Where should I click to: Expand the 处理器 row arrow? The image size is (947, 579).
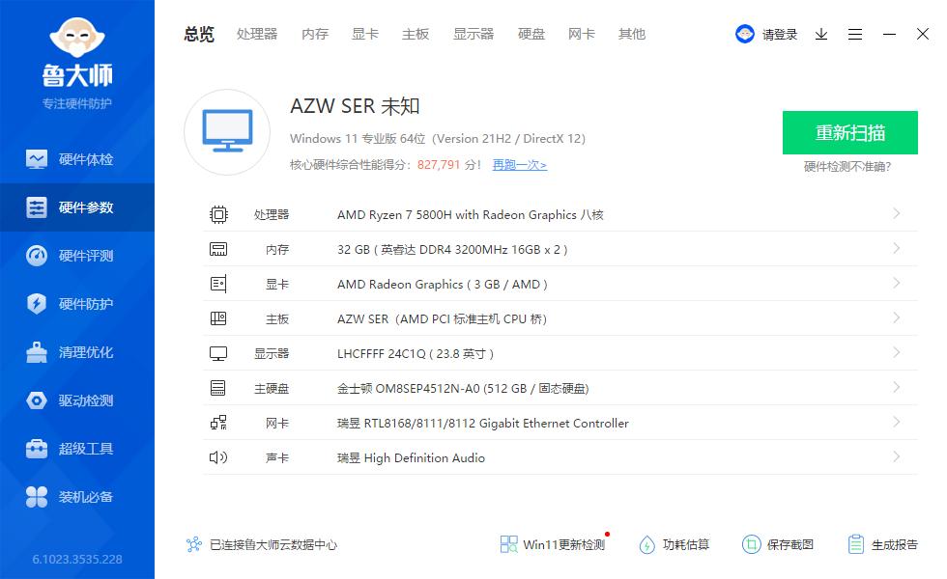(897, 213)
